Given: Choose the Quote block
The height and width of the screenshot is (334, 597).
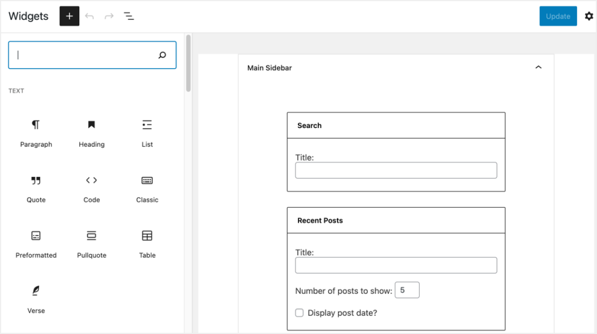Looking at the screenshot, I should 36,189.
